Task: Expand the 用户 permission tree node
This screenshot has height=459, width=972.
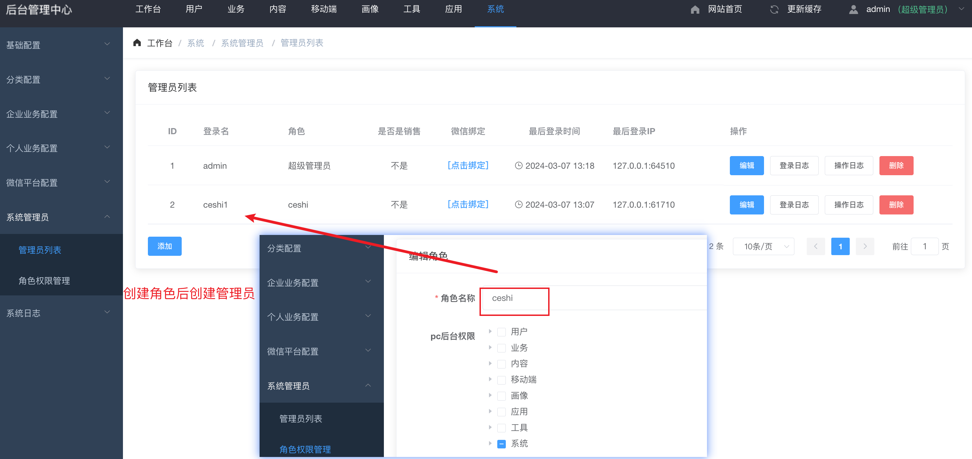Action: (490, 331)
